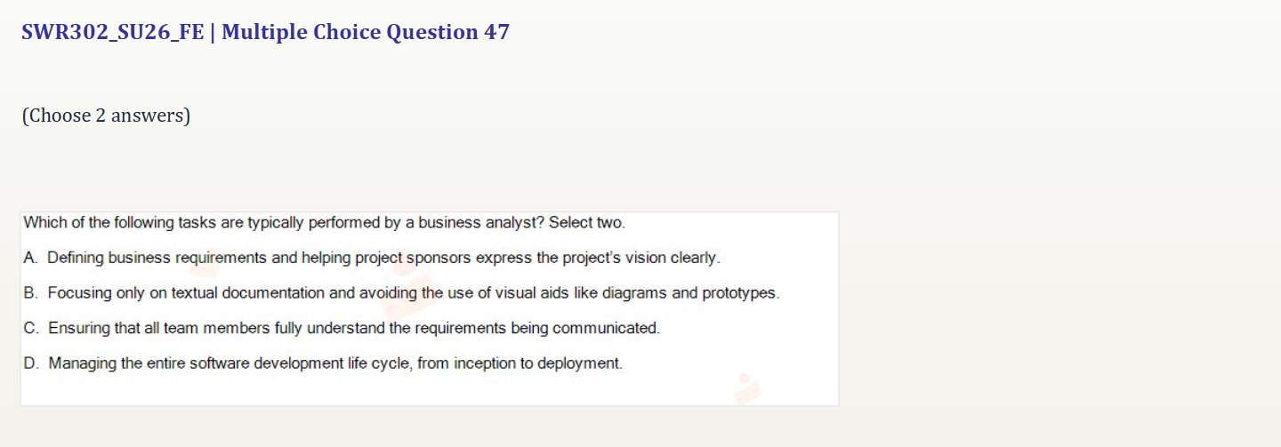This screenshot has width=1281, height=447.
Task: Click the letter 'A.' answer label
Action: (31, 258)
